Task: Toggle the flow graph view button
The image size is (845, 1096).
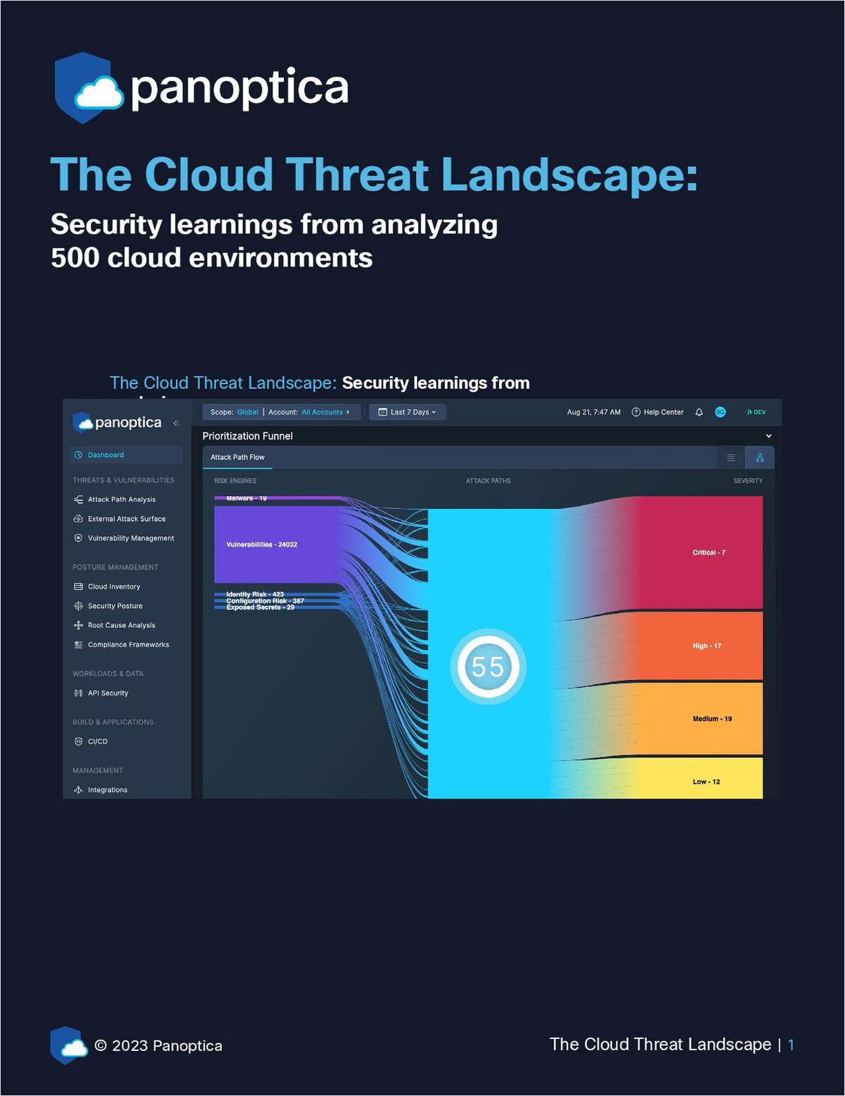Action: coord(759,457)
